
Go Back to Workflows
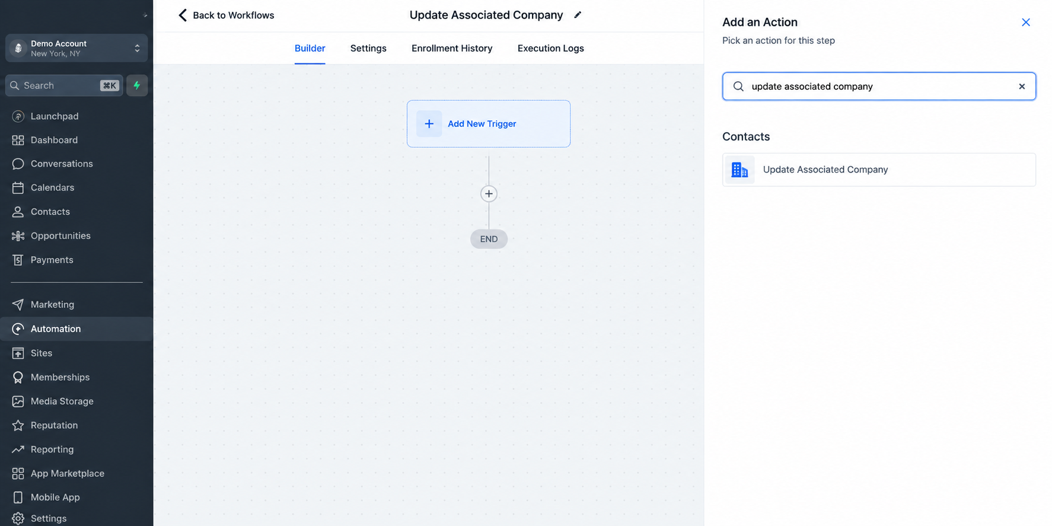(226, 15)
